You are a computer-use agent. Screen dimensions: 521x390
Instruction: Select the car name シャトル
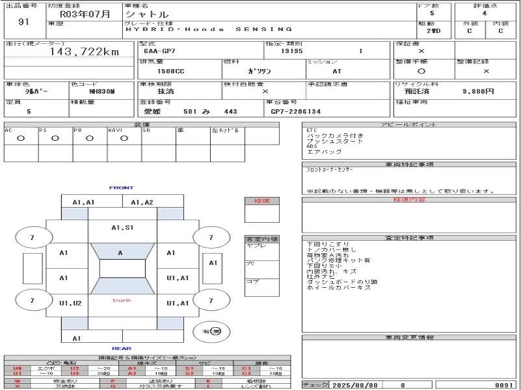pos(147,14)
